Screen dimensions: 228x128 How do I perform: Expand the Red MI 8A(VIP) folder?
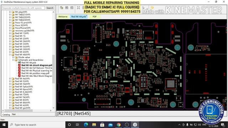coord(10,103)
